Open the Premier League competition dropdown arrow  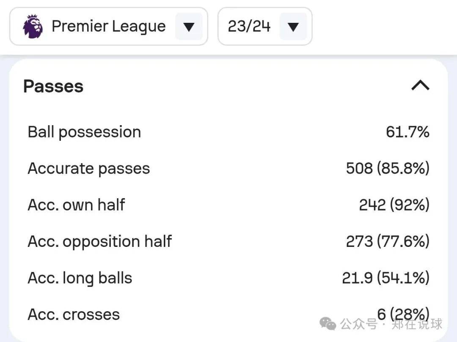pos(189,27)
